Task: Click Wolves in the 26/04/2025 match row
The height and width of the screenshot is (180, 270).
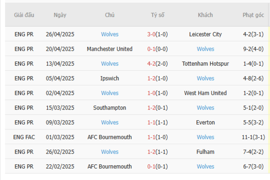Action: coord(110,34)
